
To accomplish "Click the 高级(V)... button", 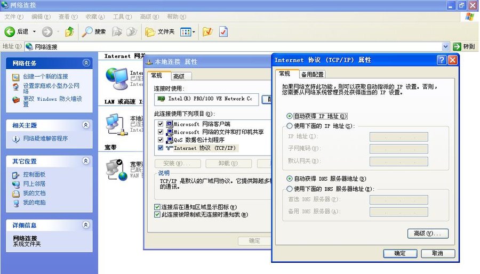I will [x=427, y=233].
